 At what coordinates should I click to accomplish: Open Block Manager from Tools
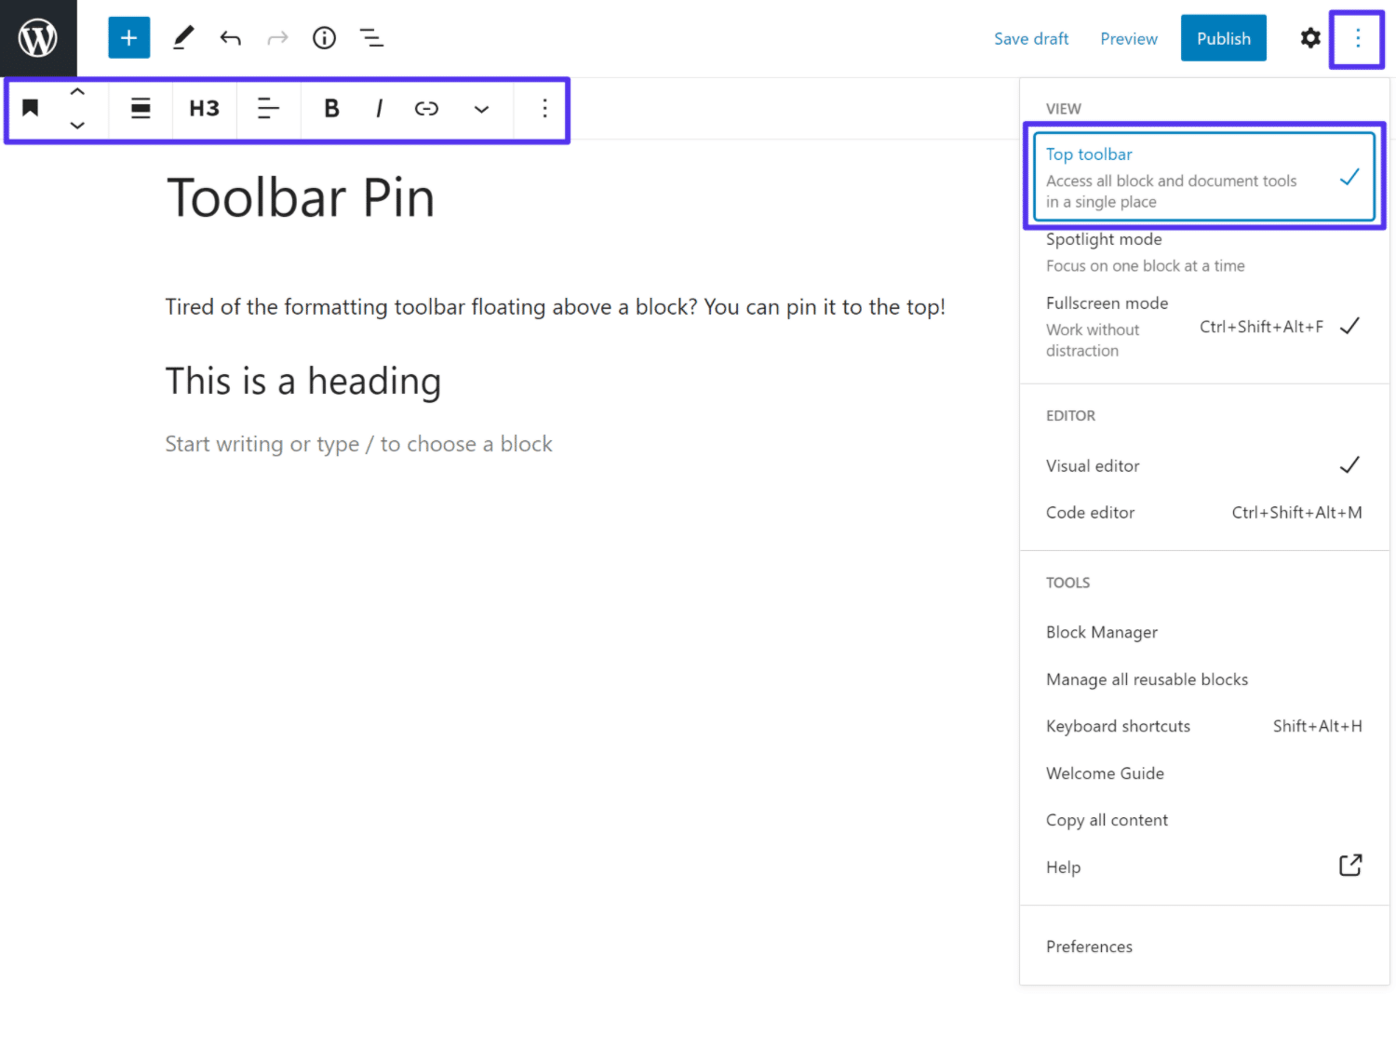point(1101,632)
